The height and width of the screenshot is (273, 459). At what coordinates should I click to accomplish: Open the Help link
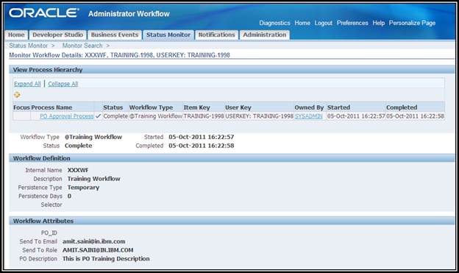[x=379, y=23]
